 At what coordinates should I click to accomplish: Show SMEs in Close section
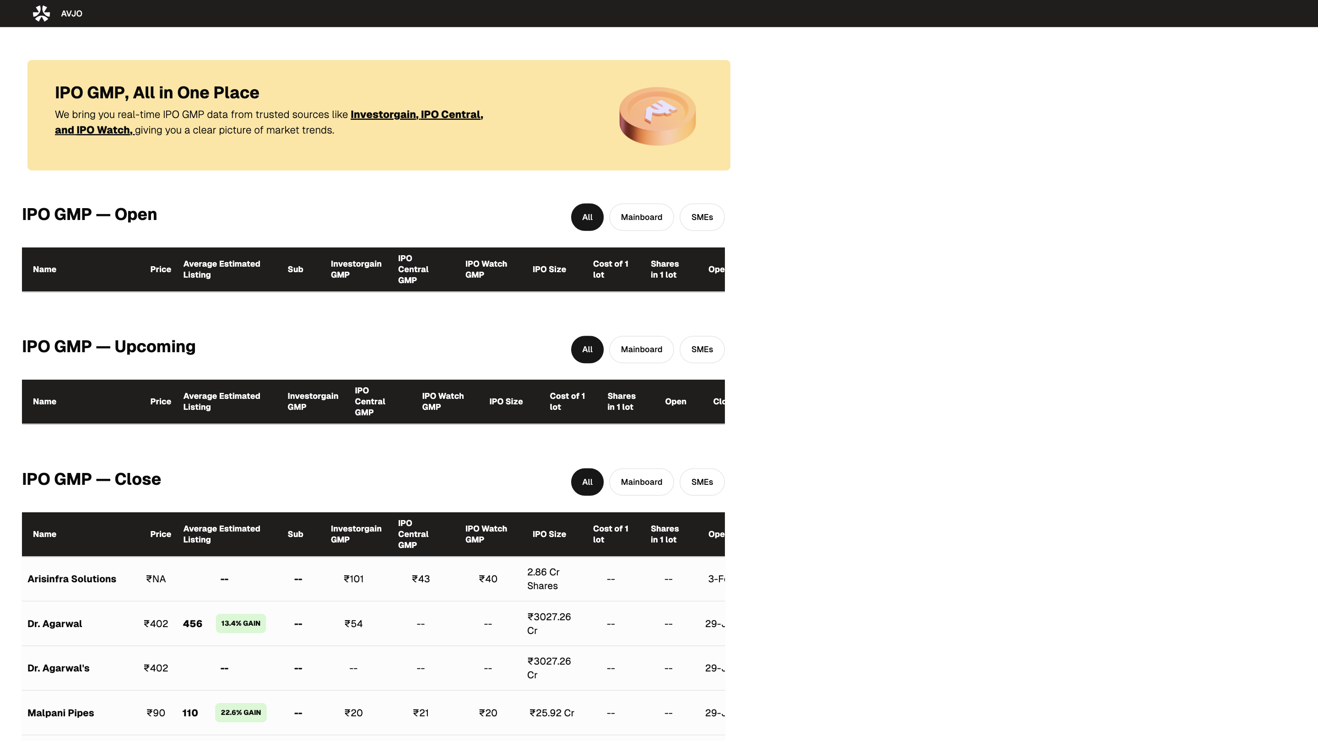tap(702, 482)
